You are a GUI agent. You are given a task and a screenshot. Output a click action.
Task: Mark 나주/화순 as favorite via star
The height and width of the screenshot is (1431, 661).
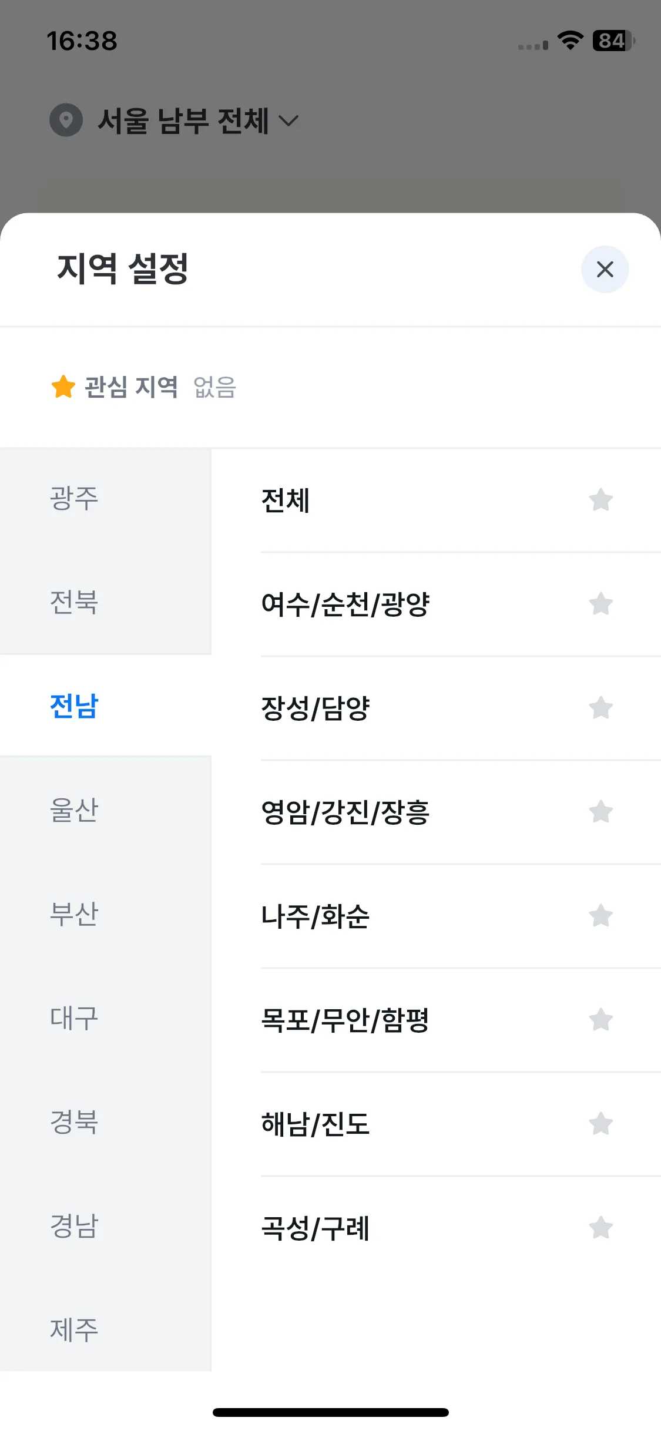click(x=600, y=916)
